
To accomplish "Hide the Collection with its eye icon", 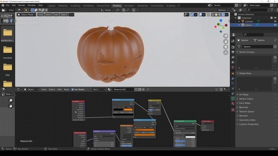I will pyautogui.click(x=275, y=18).
